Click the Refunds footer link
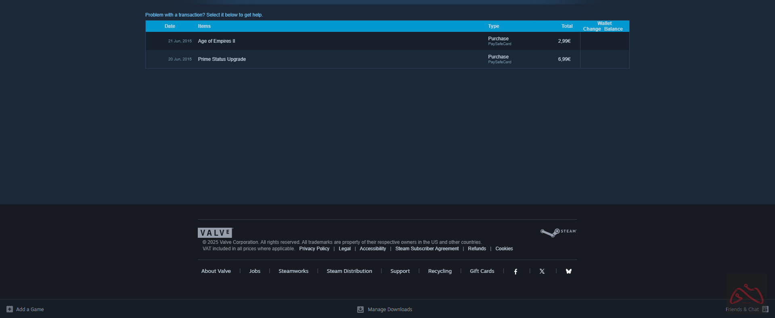This screenshot has height=318, width=775. click(x=477, y=249)
